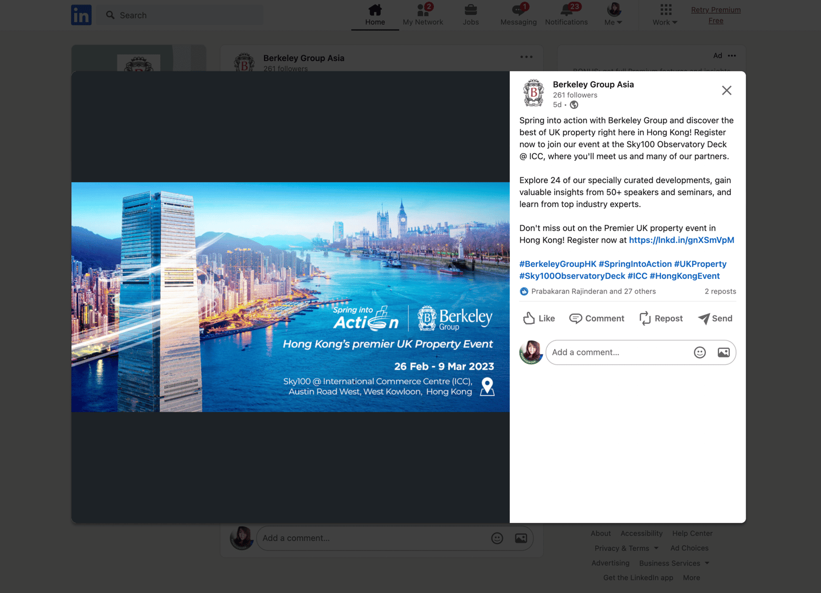Open the About footer link

601,534
